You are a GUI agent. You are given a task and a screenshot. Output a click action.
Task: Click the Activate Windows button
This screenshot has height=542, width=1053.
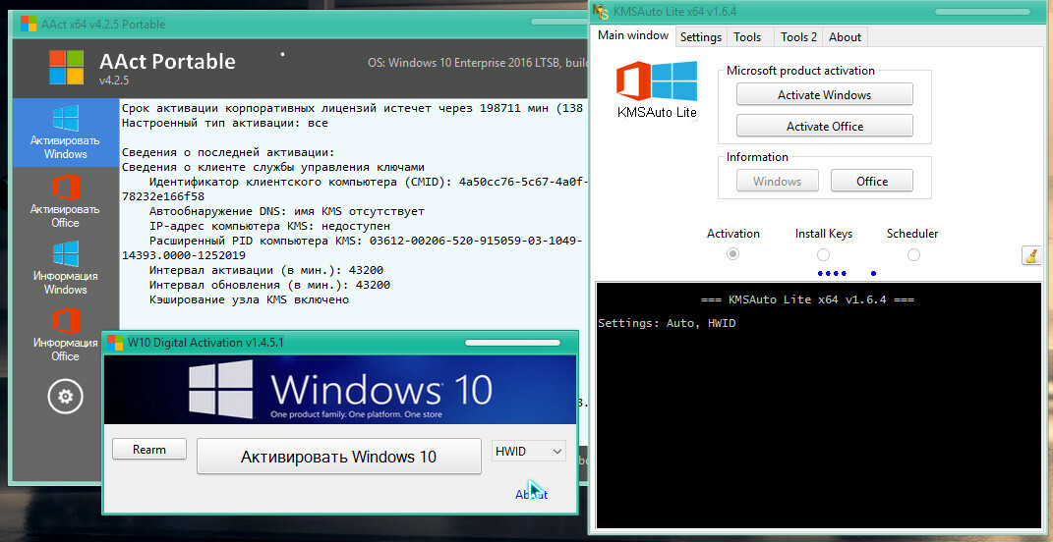pos(825,94)
